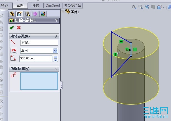This screenshot has width=171, height=121.
Task: Click the 360.00deg angle field
Action: coord(36,59)
